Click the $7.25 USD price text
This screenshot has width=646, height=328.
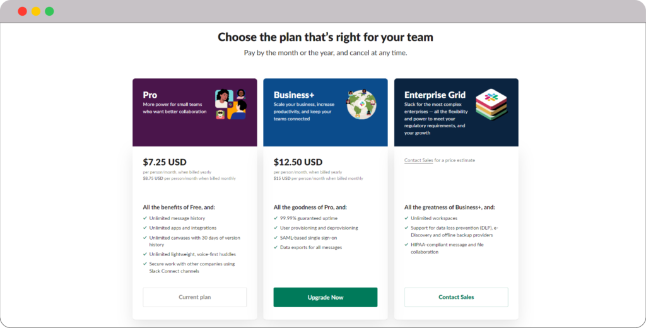coord(165,162)
